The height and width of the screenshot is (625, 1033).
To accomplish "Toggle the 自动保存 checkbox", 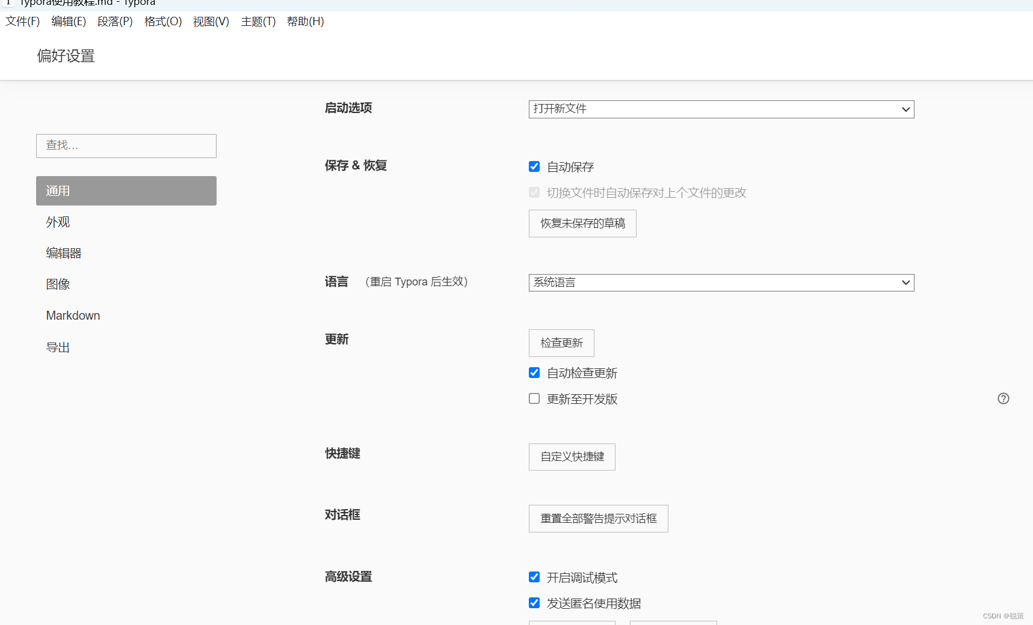I will coord(534,166).
